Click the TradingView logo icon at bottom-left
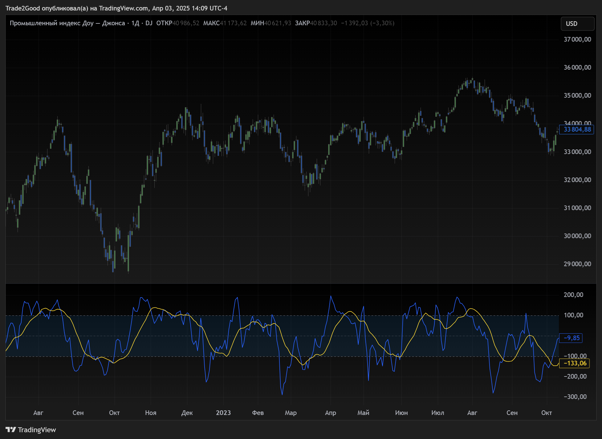 pos(11,429)
